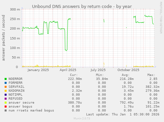164x122 pixels.
Task: Click answer bogus maximum value 101.25m
Action: (152, 107)
